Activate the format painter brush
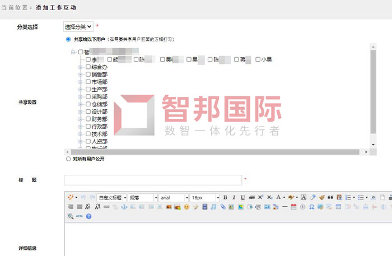 (322, 198)
